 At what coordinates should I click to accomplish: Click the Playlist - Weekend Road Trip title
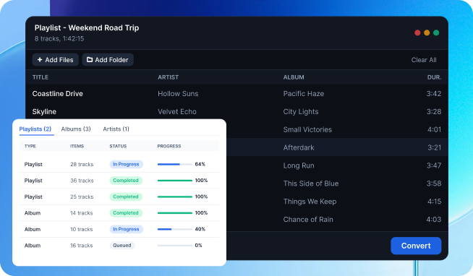coord(87,28)
